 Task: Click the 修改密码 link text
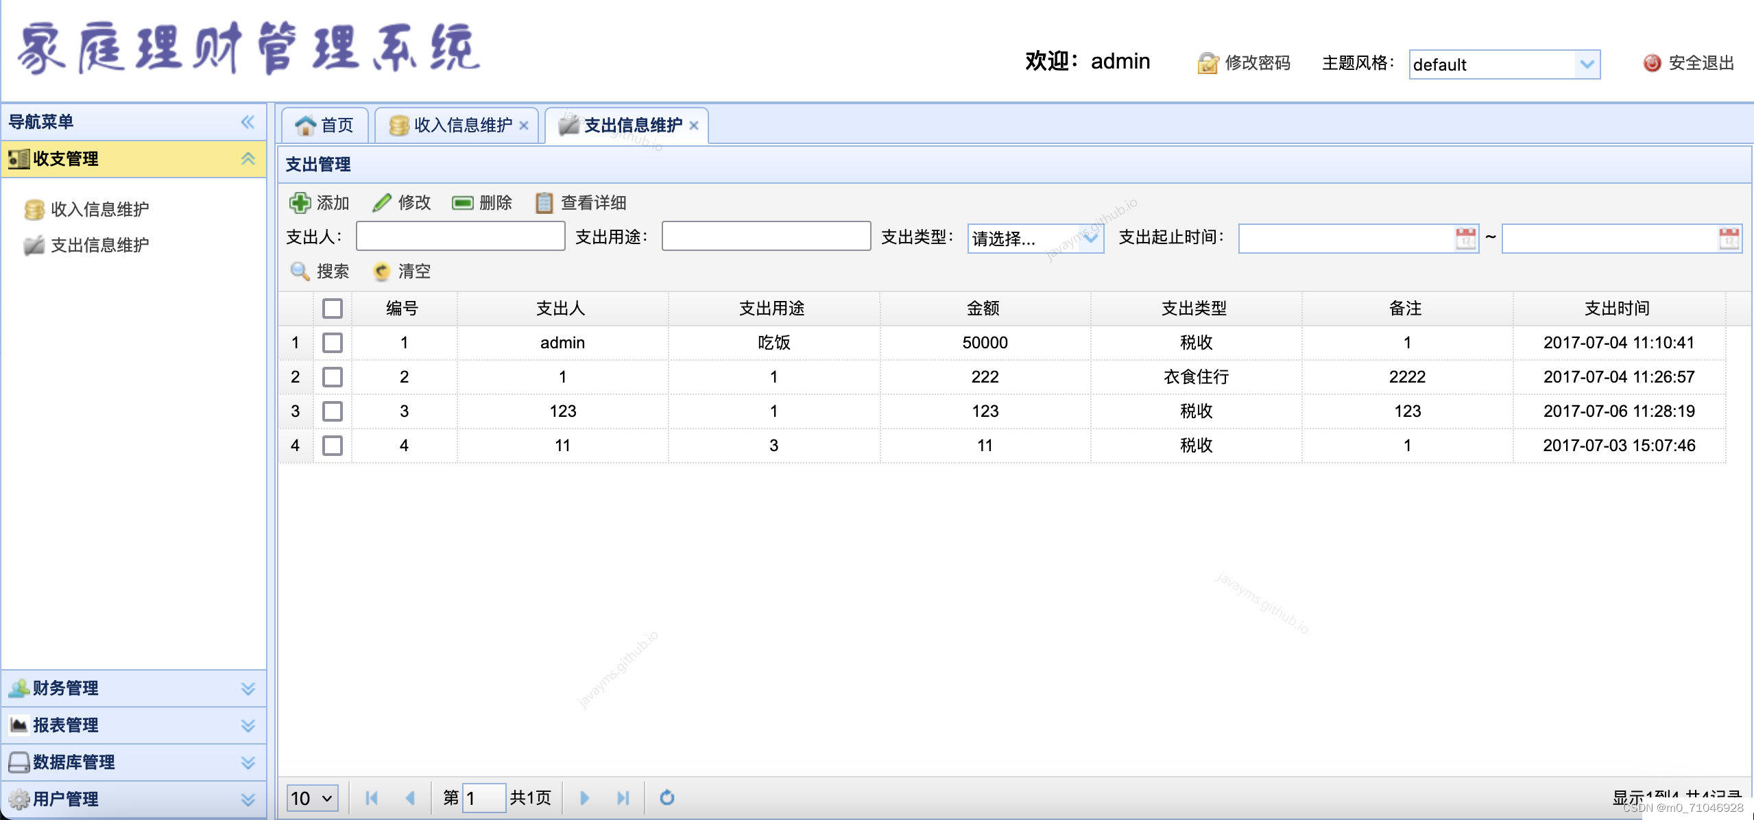click(x=1258, y=63)
